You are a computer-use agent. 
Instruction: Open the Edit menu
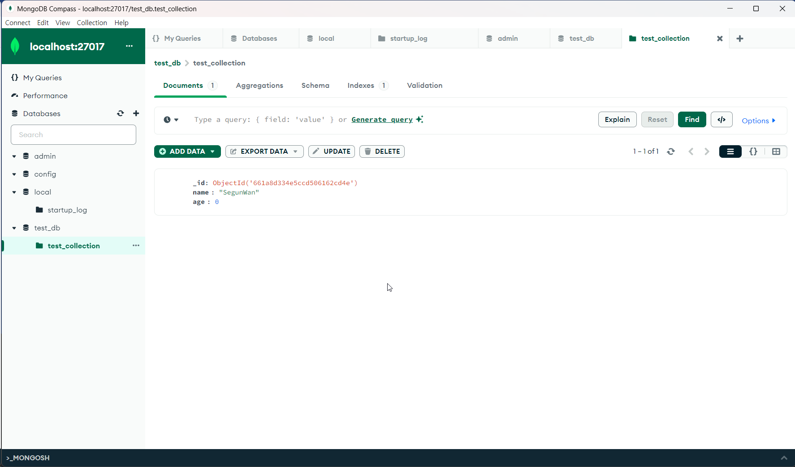[43, 22]
